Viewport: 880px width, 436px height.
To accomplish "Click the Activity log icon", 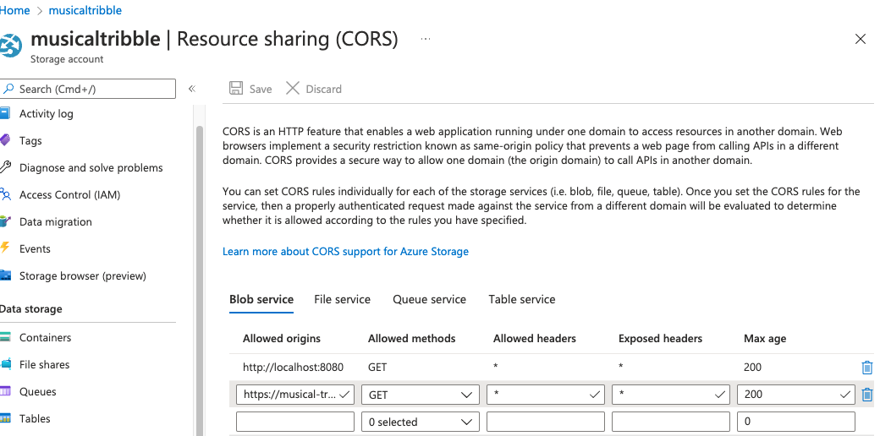I will [x=4, y=113].
